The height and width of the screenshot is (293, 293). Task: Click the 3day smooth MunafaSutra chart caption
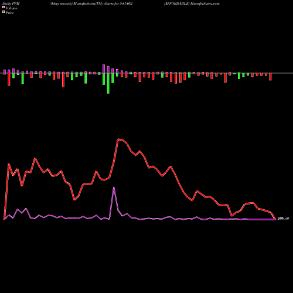91,4
